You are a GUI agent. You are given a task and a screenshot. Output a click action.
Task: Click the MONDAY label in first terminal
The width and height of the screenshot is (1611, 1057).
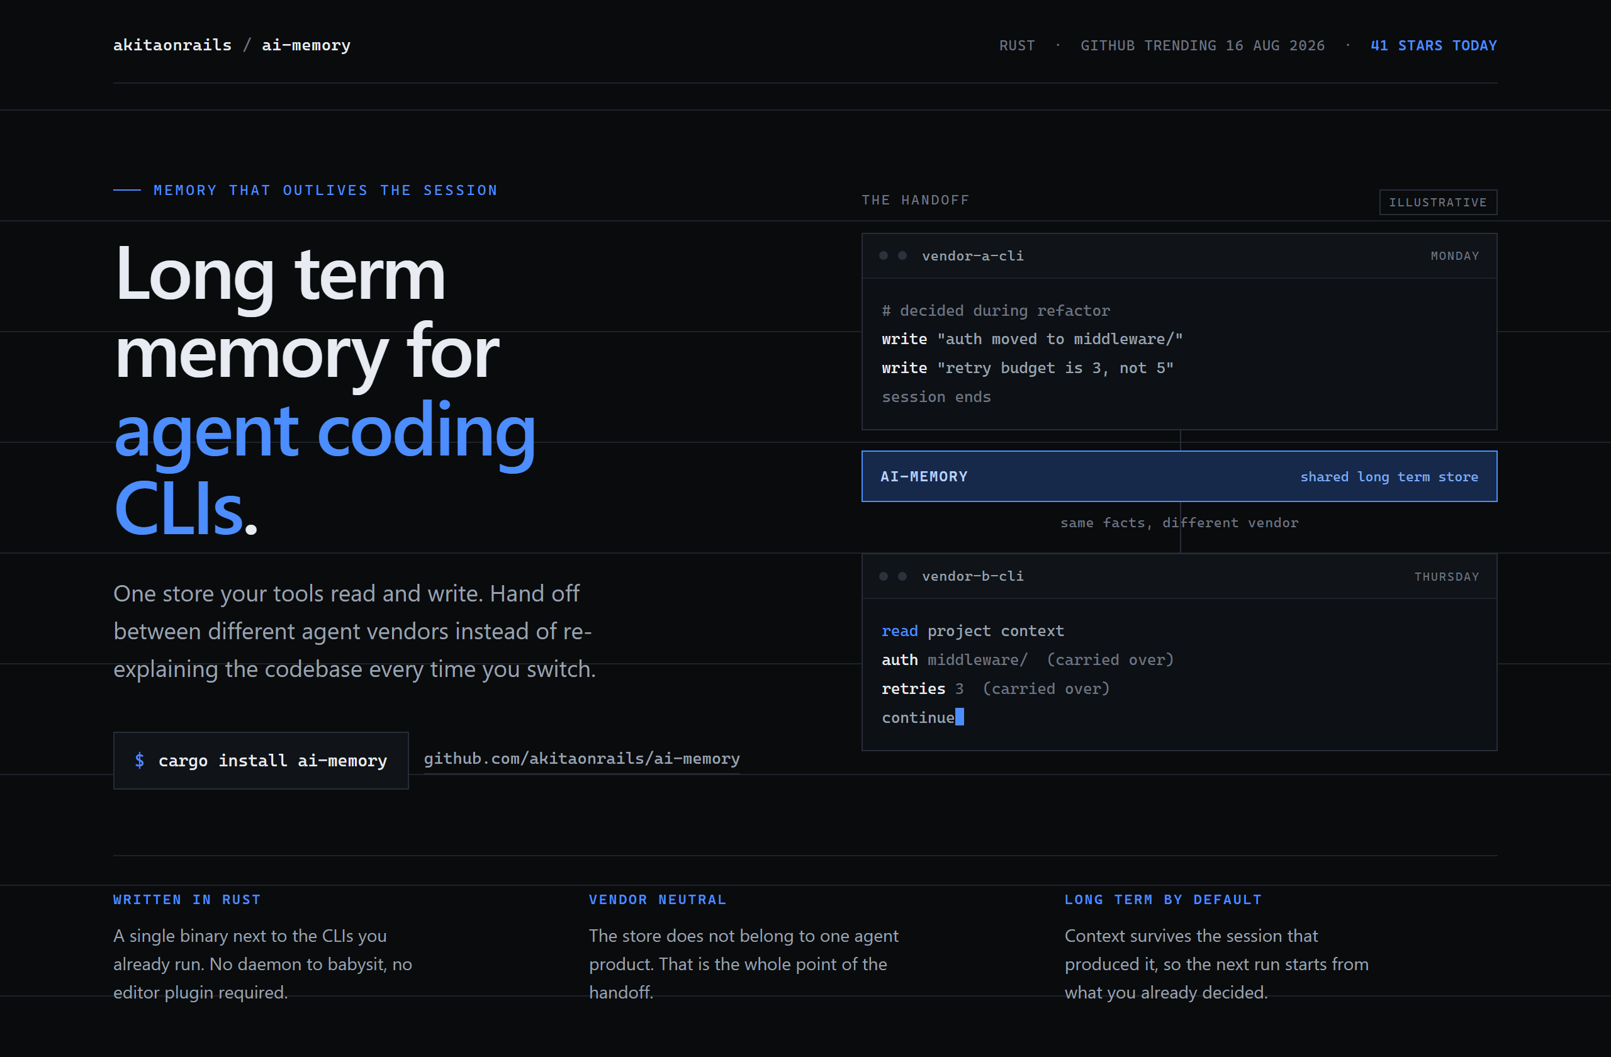(1455, 256)
